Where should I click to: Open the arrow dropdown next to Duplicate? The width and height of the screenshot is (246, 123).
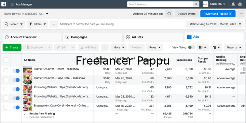(50, 47)
